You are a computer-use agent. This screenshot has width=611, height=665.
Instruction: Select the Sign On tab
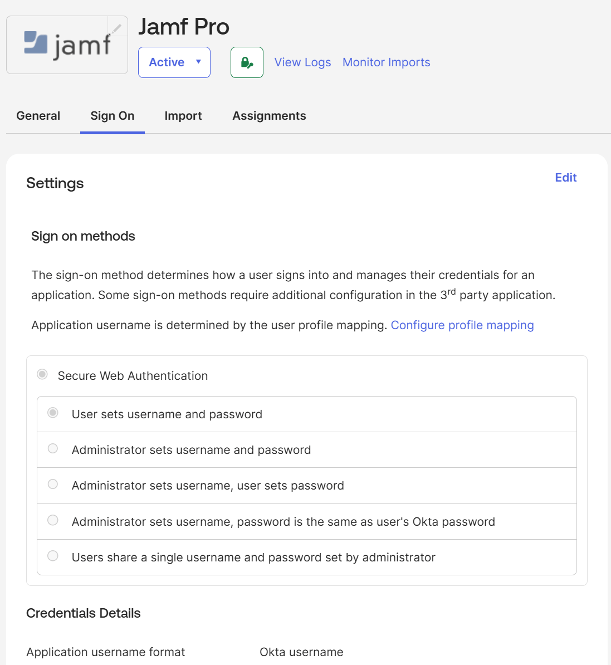coord(113,116)
